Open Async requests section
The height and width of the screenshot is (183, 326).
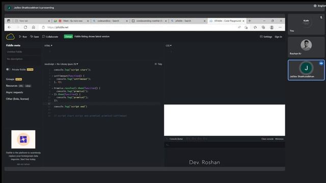(x=14, y=93)
